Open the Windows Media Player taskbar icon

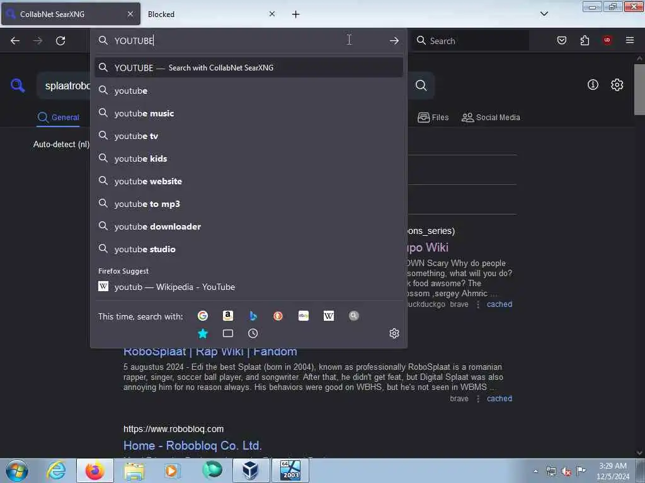tap(171, 470)
